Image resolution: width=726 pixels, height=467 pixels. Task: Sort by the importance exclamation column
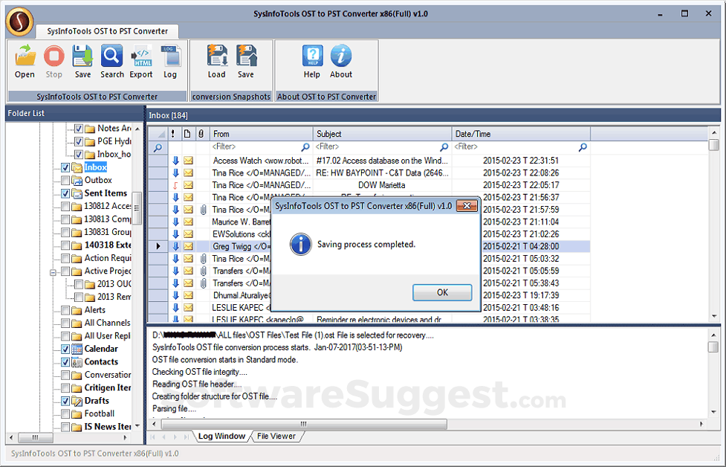(x=173, y=134)
